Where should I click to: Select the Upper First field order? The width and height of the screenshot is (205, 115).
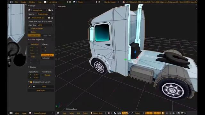pos(34,35)
